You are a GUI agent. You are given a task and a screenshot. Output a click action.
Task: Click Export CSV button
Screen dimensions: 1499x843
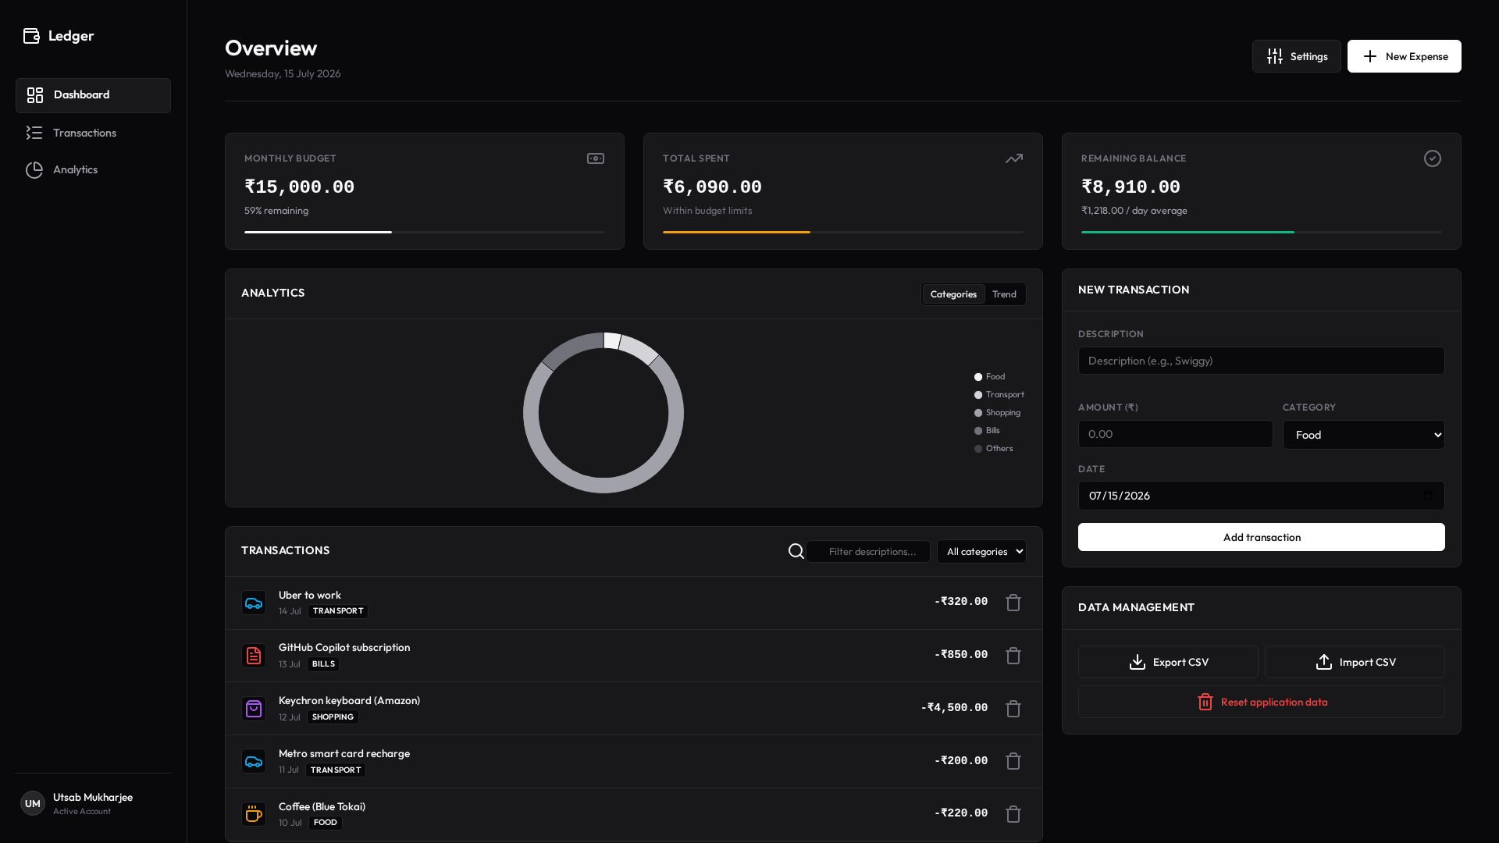1168,662
